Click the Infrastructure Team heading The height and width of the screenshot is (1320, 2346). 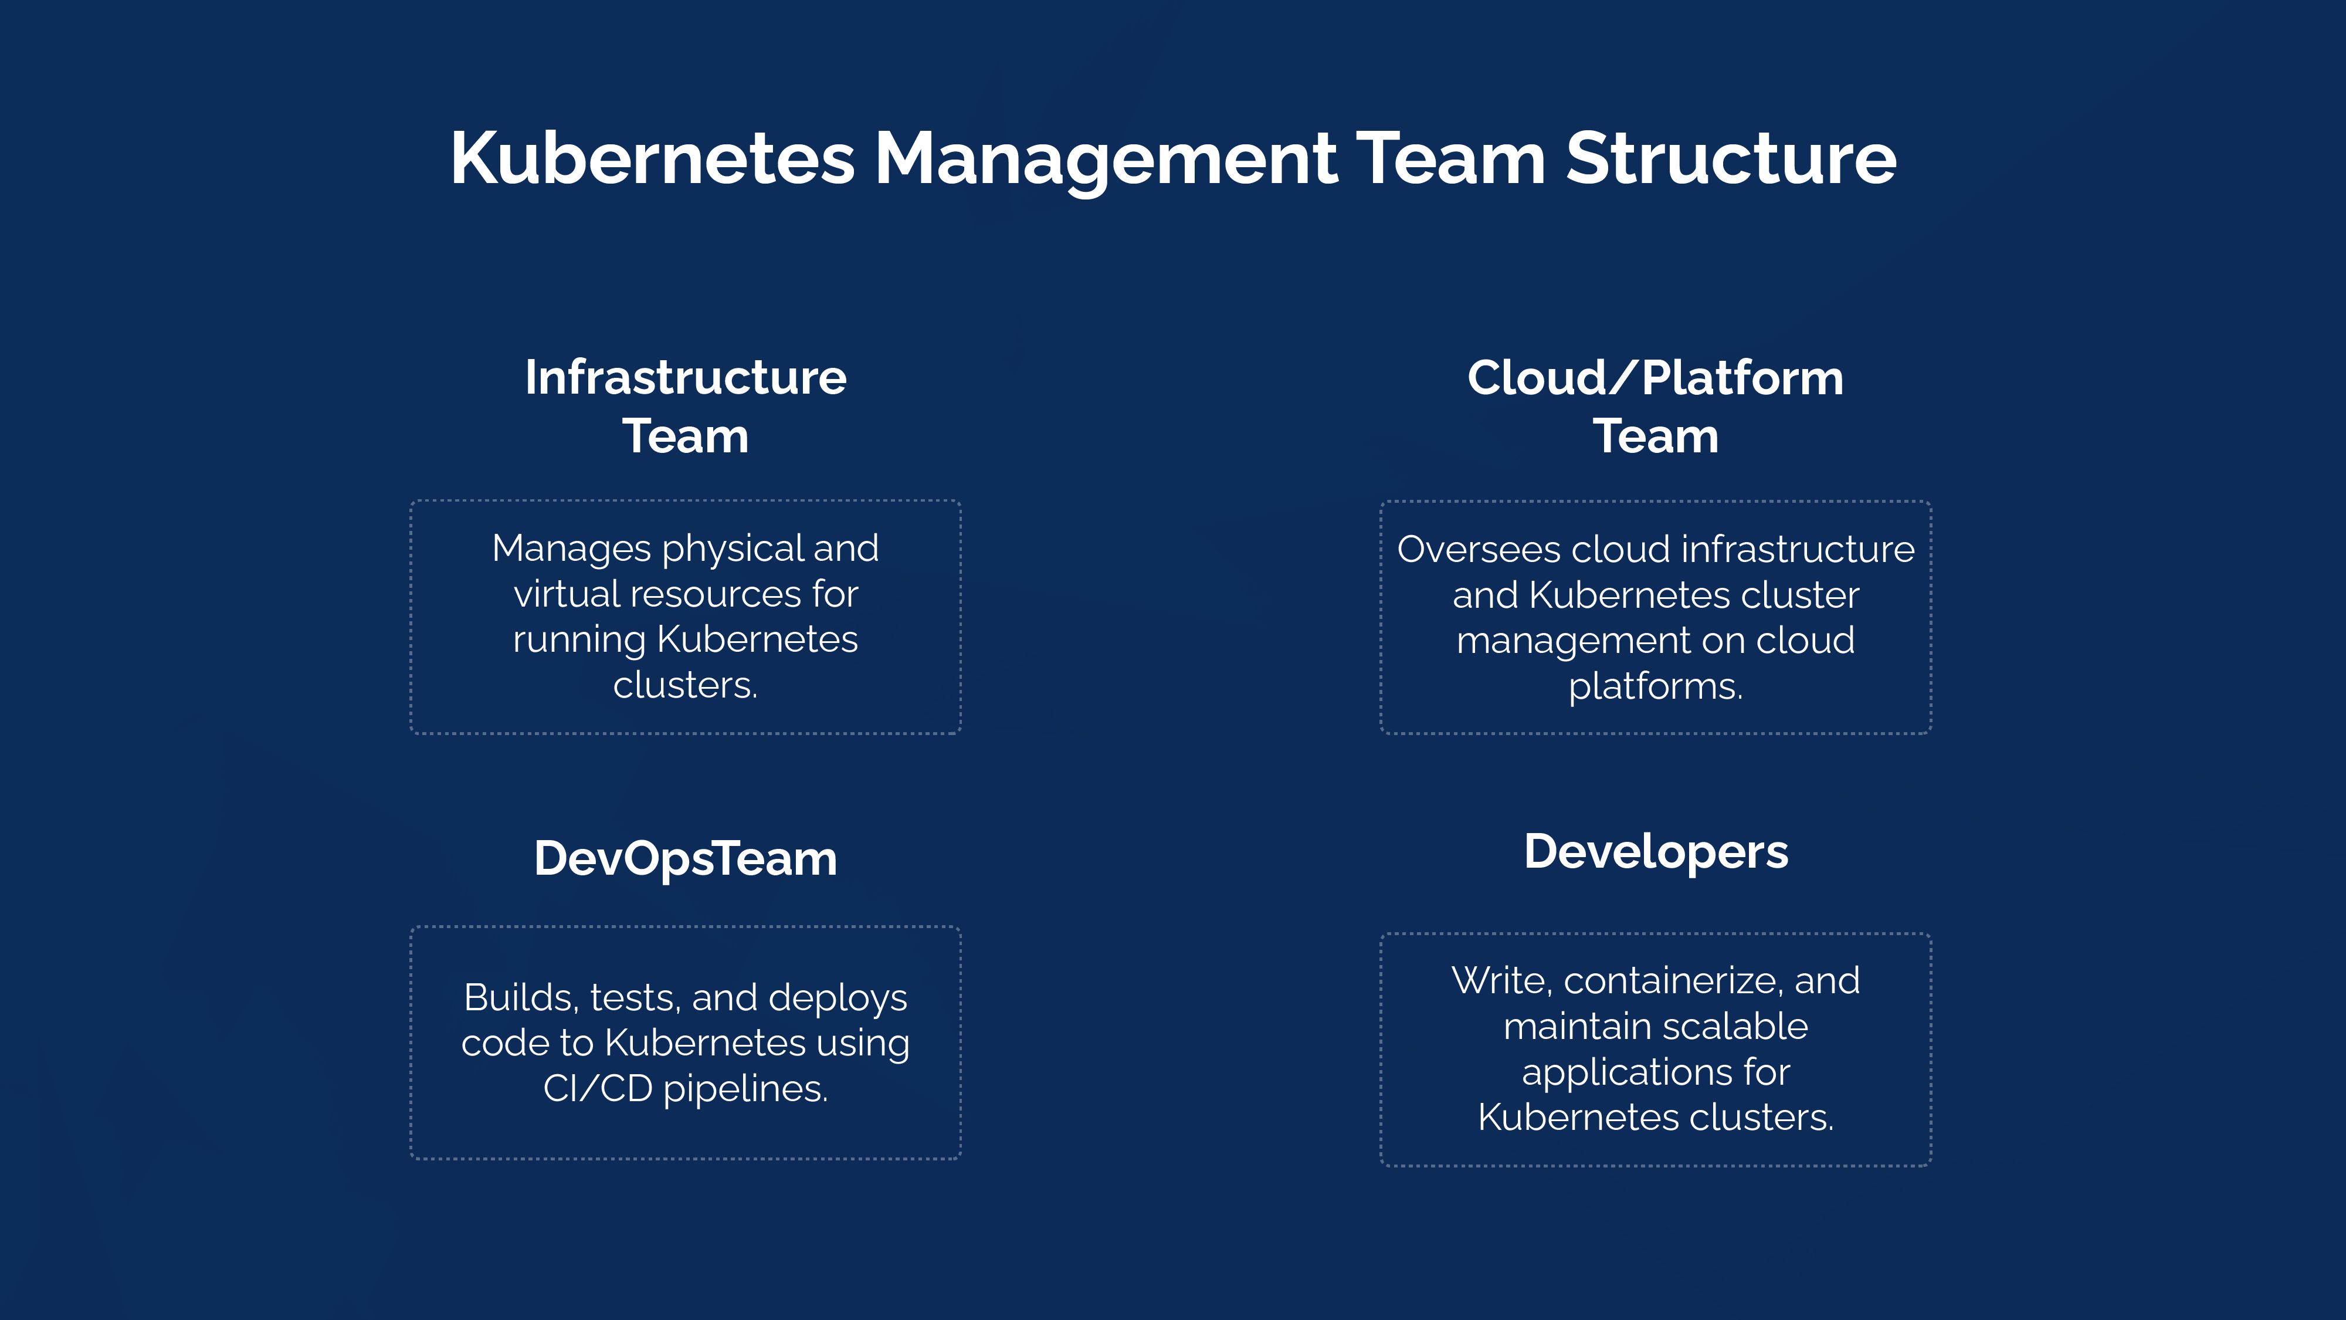click(x=685, y=405)
